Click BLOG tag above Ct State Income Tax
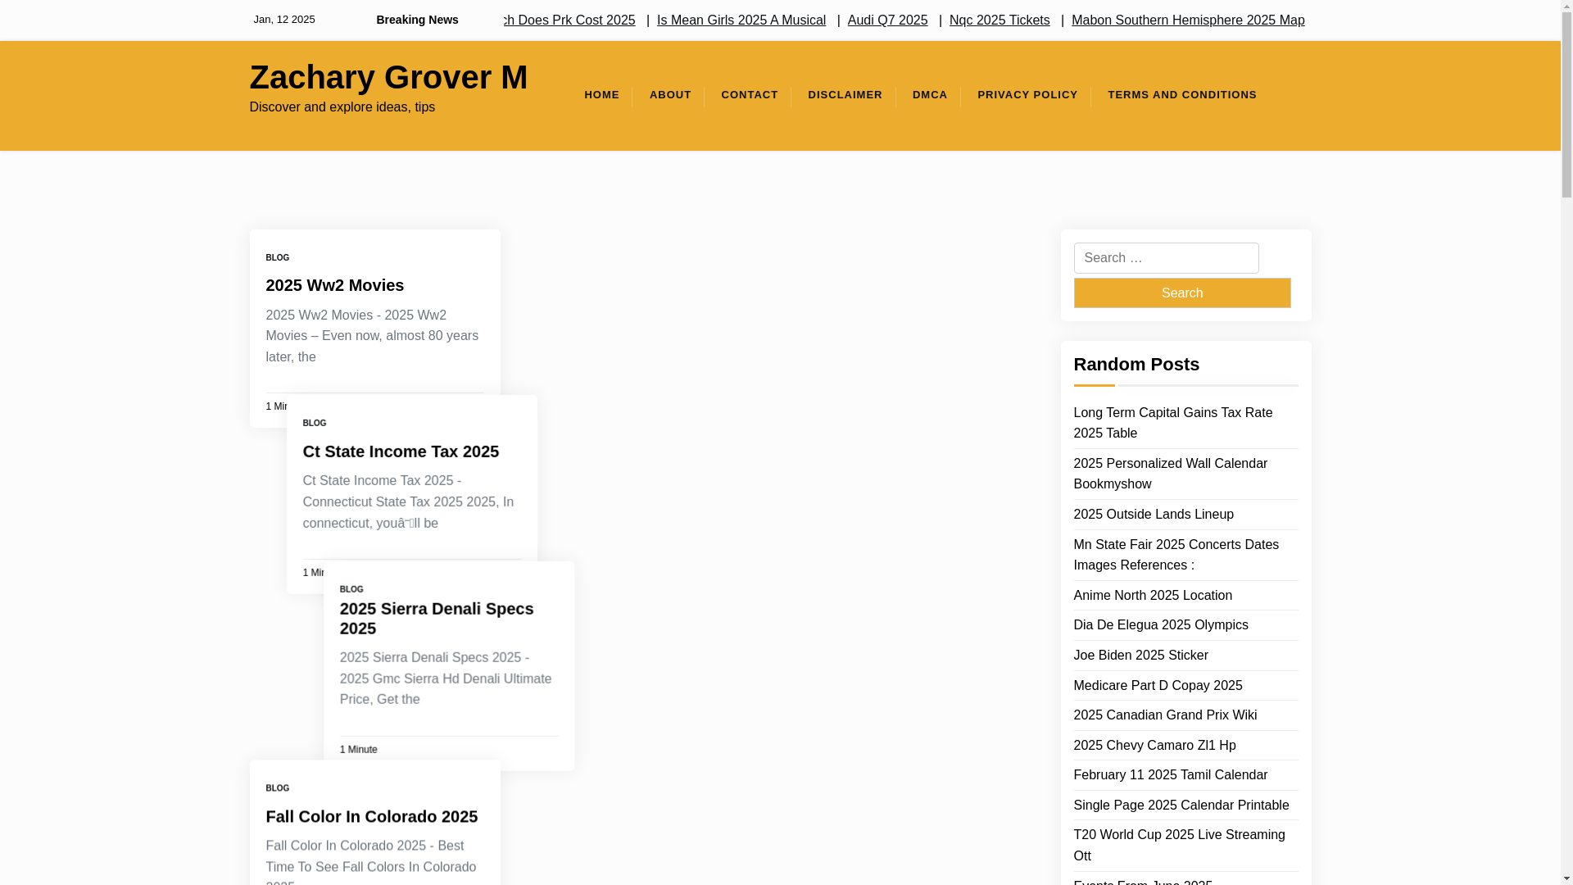1573x885 pixels. coord(315,424)
